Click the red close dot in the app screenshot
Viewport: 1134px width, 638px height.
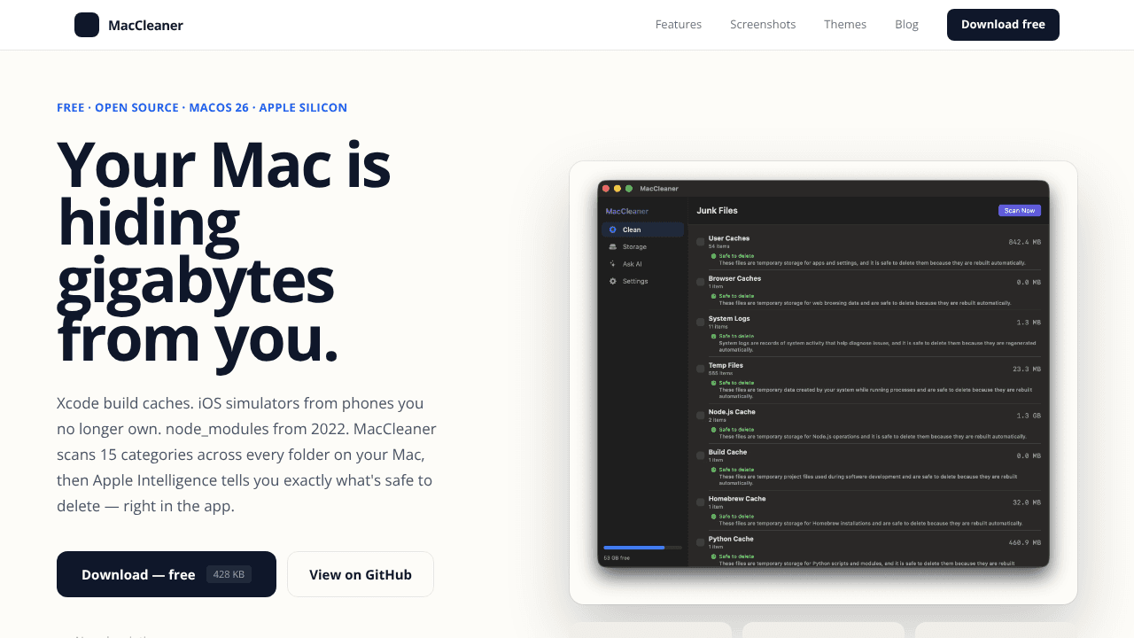coord(606,189)
